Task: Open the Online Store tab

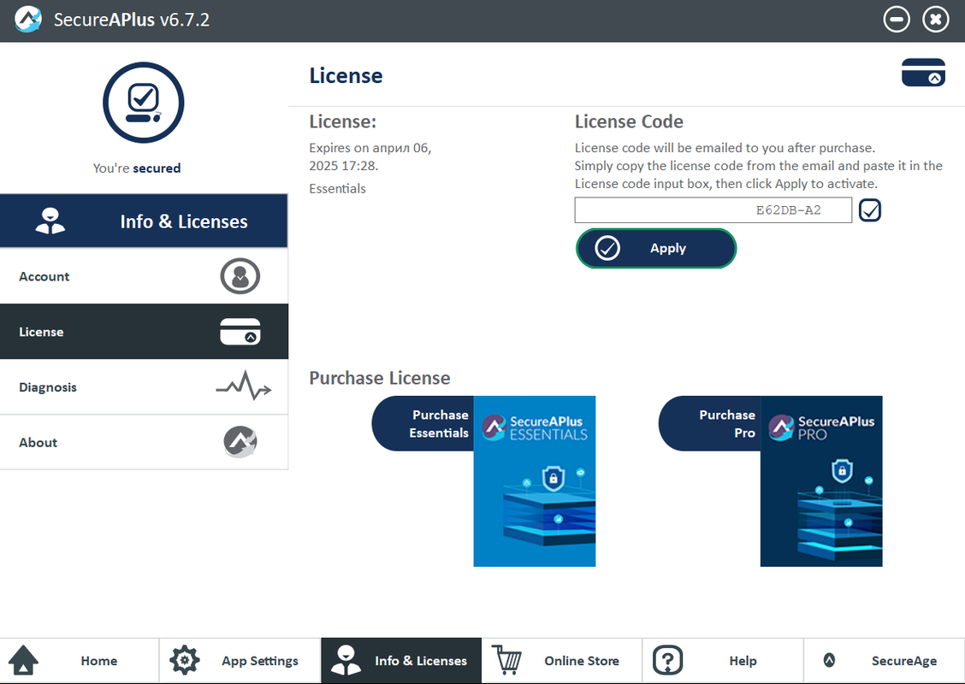Action: 562,661
